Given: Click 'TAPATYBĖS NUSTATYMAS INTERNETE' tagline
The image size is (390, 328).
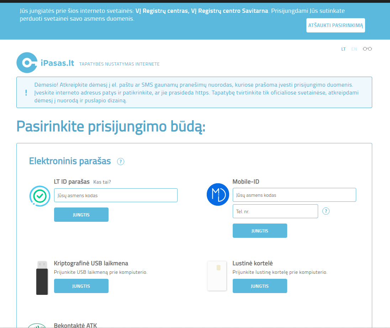Looking at the screenshot, I should [120, 64].
